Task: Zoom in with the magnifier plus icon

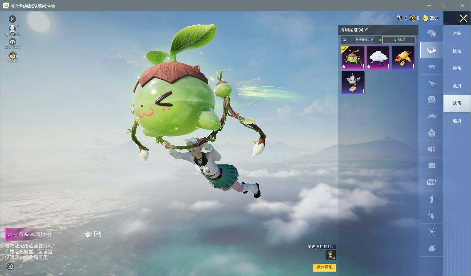Action: [10, 266]
